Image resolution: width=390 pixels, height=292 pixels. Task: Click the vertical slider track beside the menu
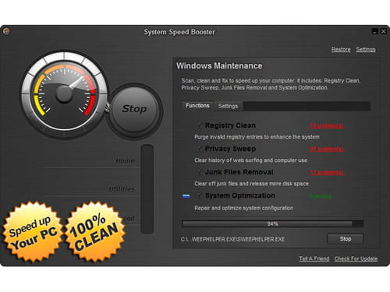click(147, 189)
